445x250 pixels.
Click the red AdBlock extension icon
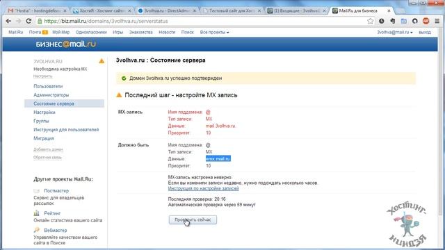pos(426,21)
